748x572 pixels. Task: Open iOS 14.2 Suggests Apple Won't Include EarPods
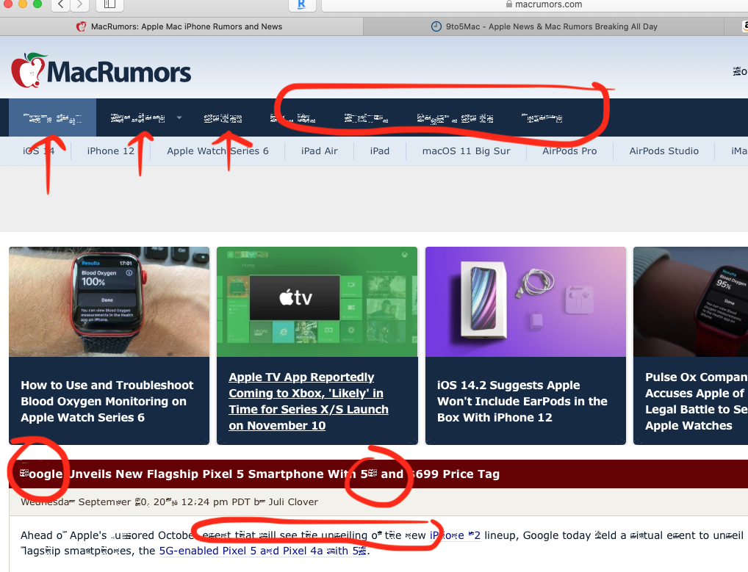(x=522, y=402)
